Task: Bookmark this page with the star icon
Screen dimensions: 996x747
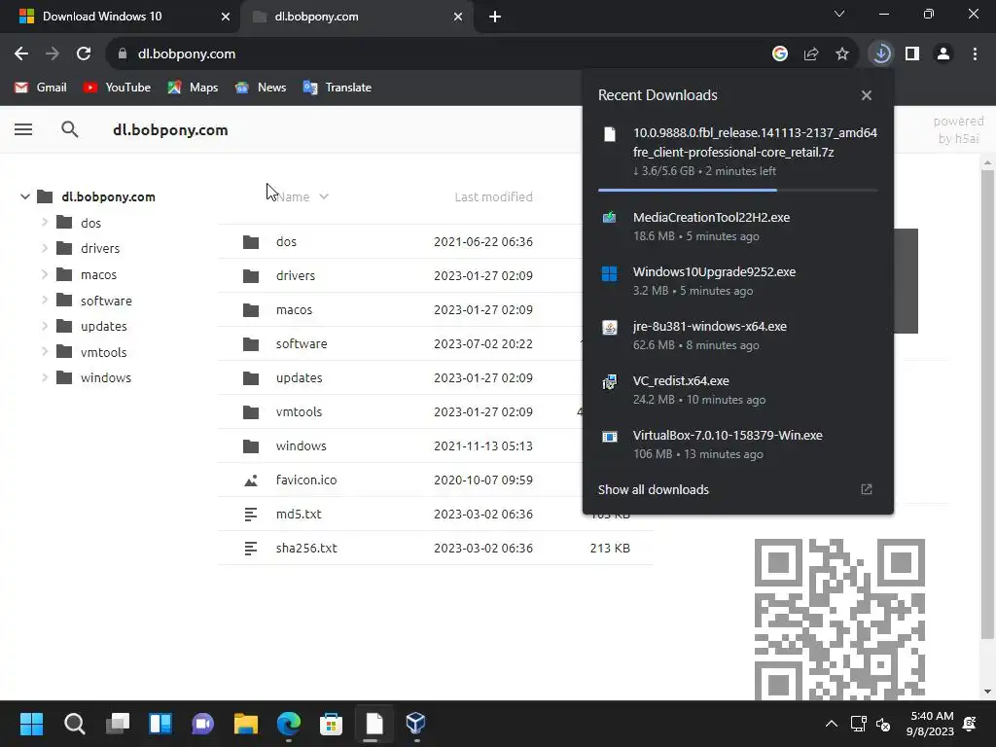Action: coord(842,54)
